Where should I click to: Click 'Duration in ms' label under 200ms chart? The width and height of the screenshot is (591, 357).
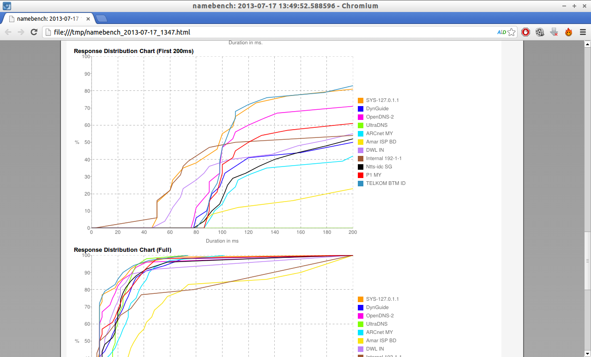(x=222, y=241)
